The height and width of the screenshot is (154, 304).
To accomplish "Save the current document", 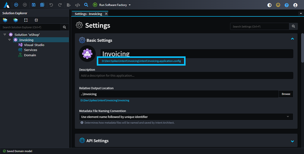I will (x=34, y=5).
